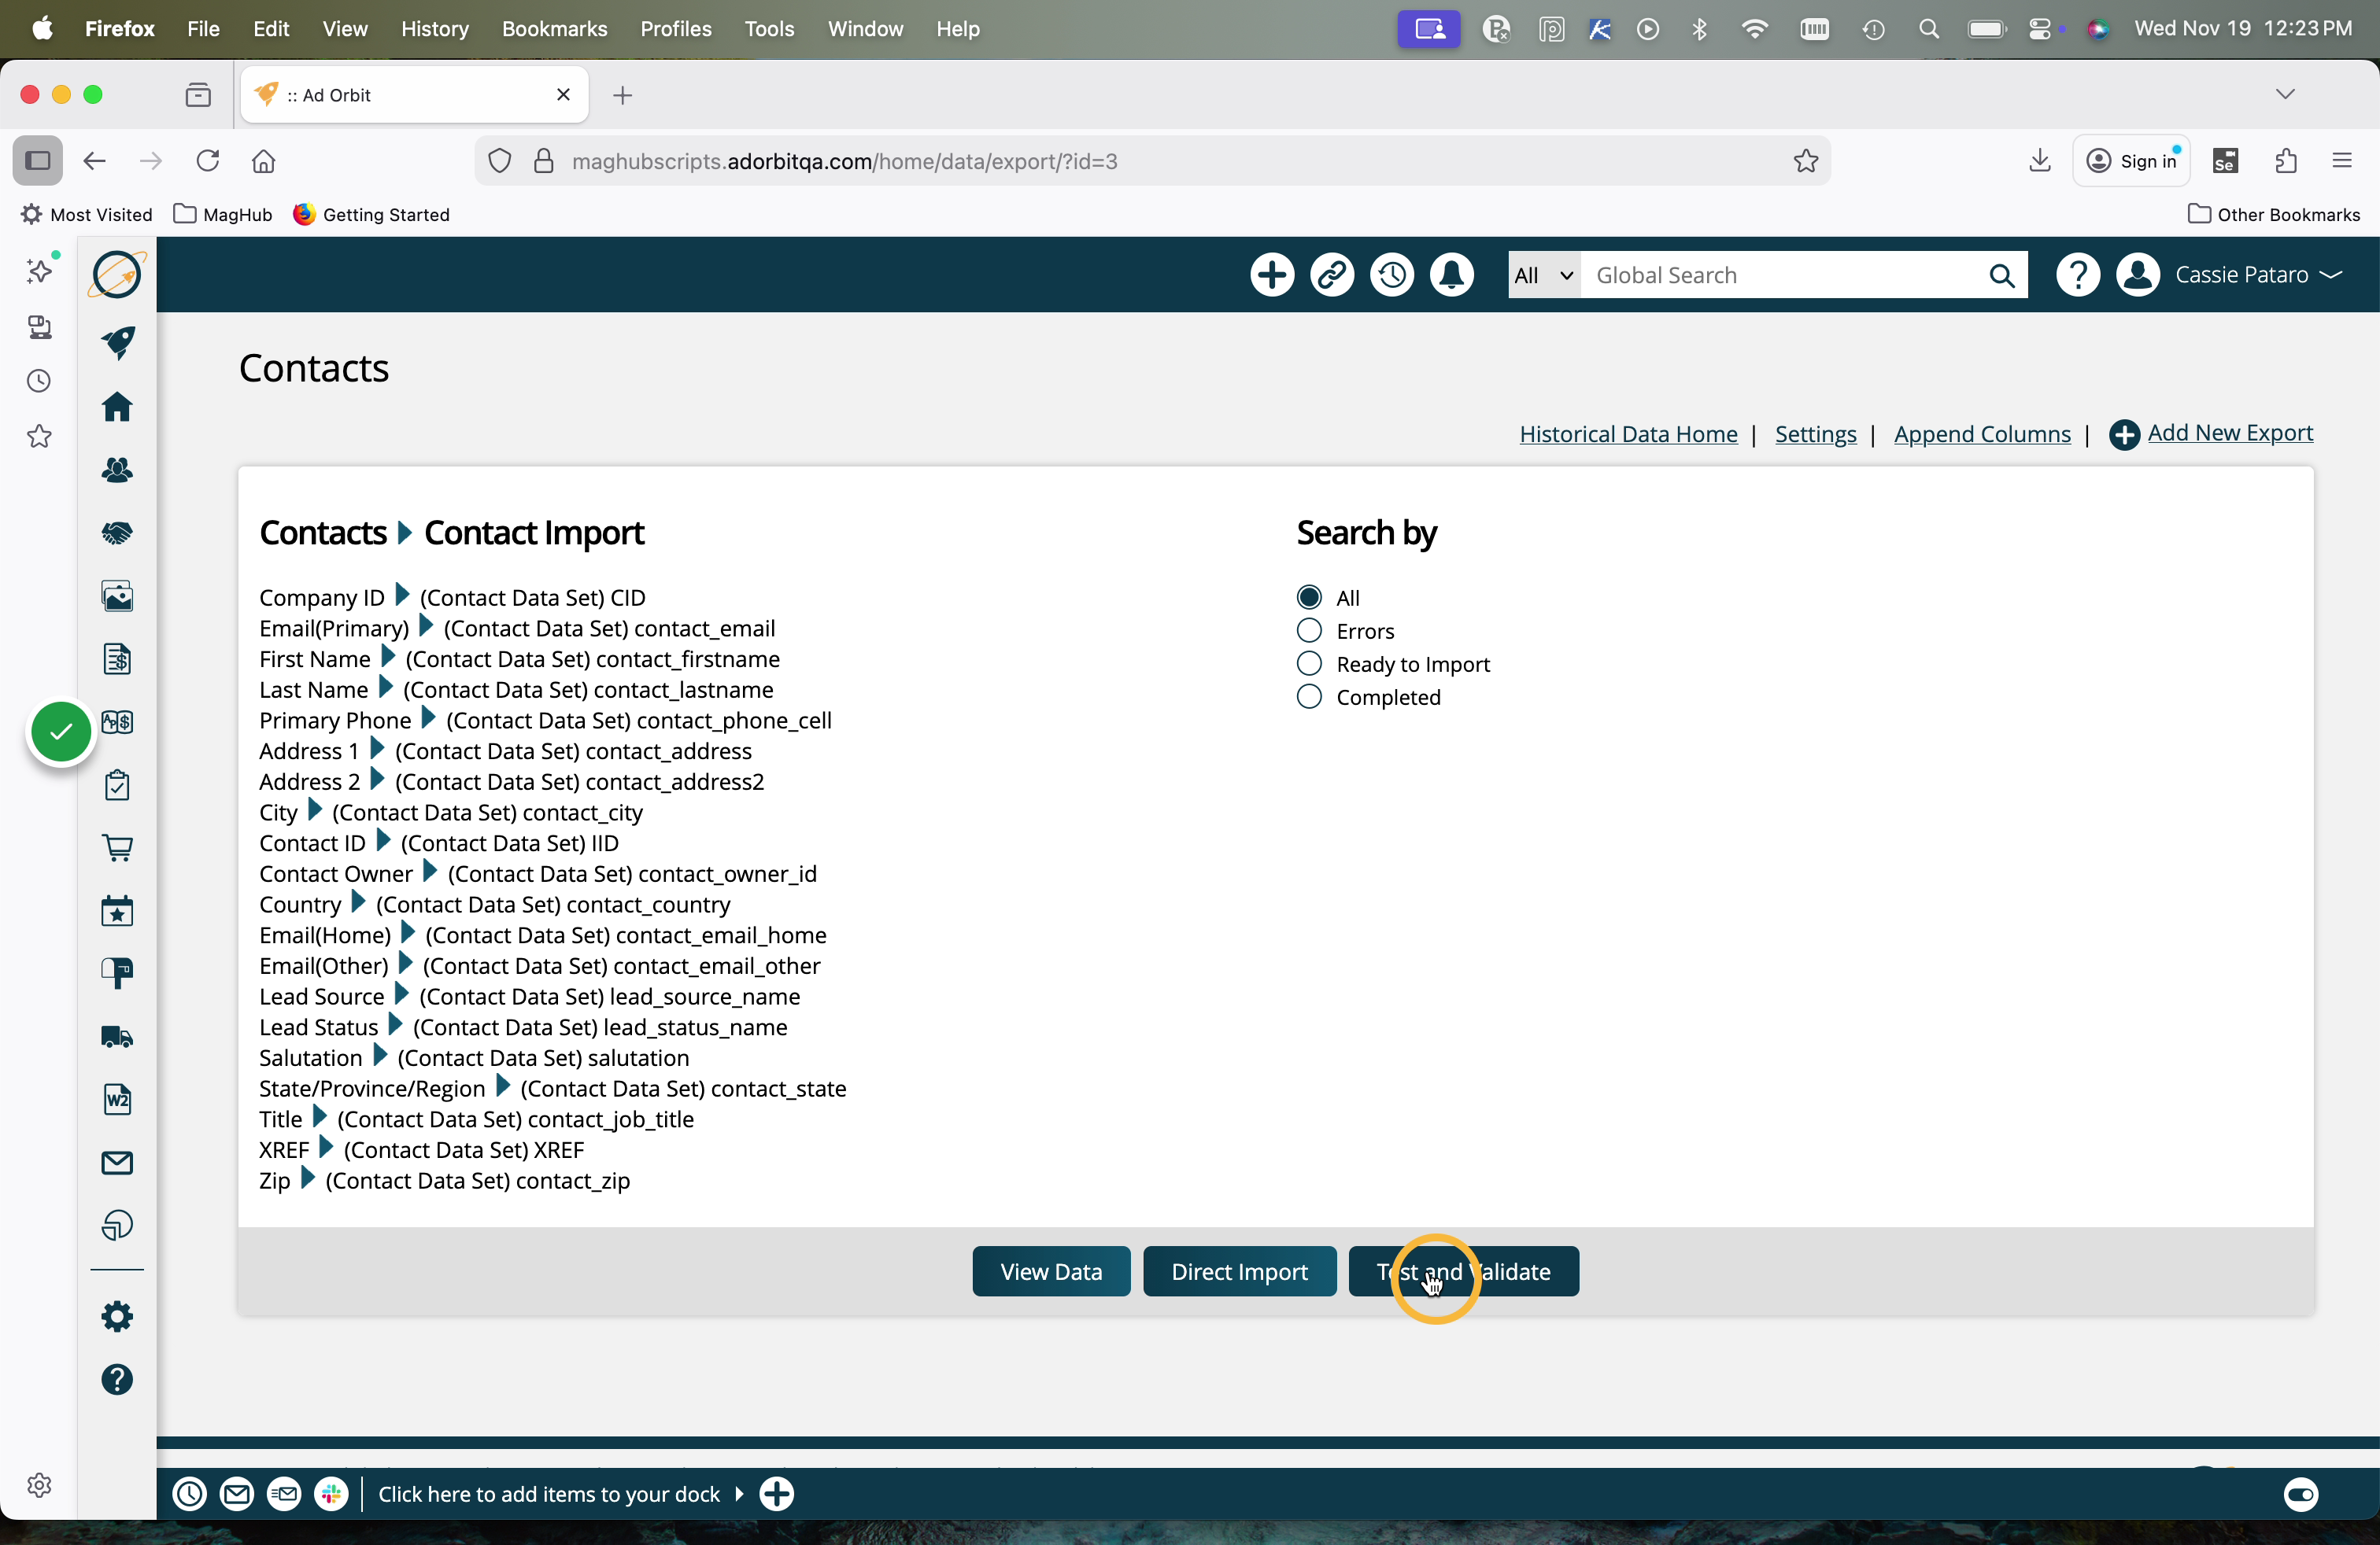The height and width of the screenshot is (1545, 2380).
Task: Click the quick links chain icon
Action: (x=1331, y=275)
